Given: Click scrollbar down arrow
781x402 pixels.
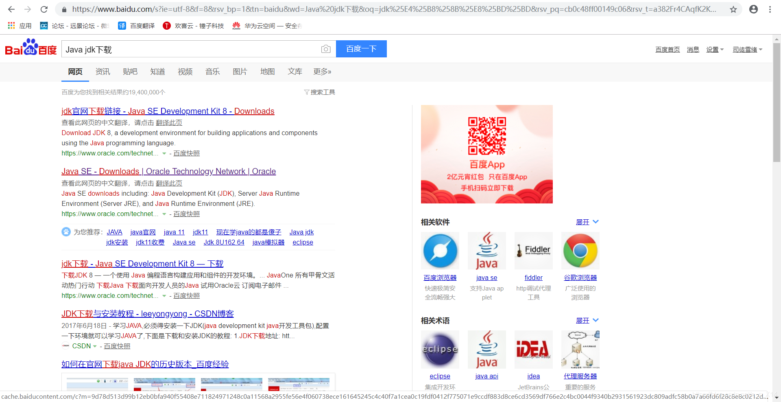Looking at the screenshot, I should [x=777, y=398].
